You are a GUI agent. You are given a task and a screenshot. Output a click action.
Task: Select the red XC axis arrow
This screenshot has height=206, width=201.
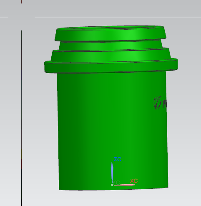(x=125, y=185)
